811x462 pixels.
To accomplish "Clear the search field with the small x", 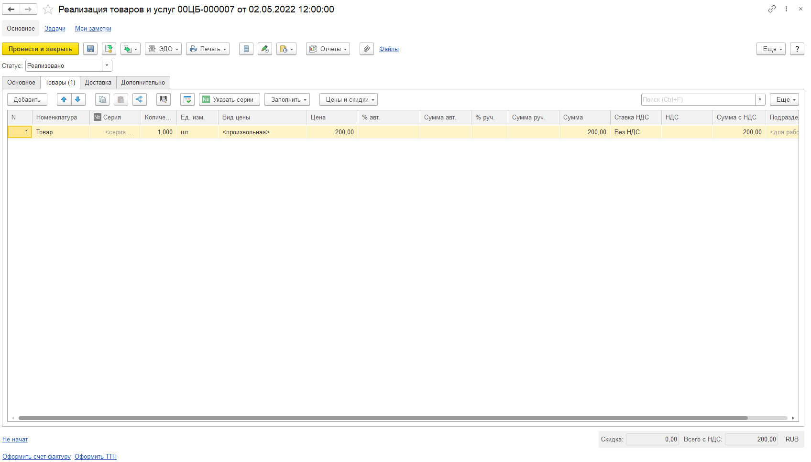I will pyautogui.click(x=760, y=99).
